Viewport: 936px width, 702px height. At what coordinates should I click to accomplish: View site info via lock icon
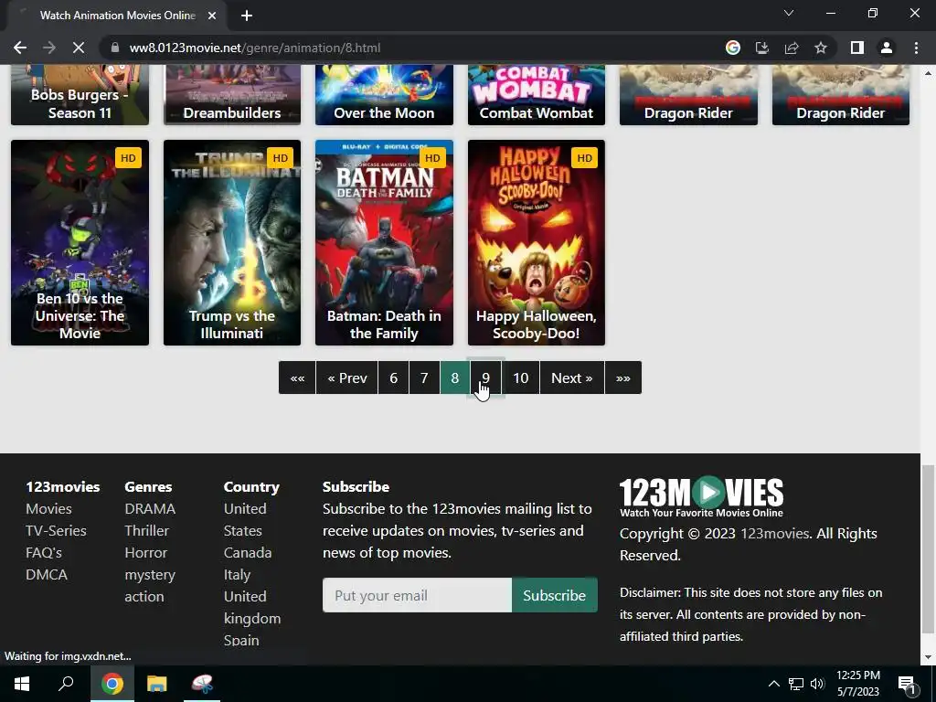tap(115, 48)
